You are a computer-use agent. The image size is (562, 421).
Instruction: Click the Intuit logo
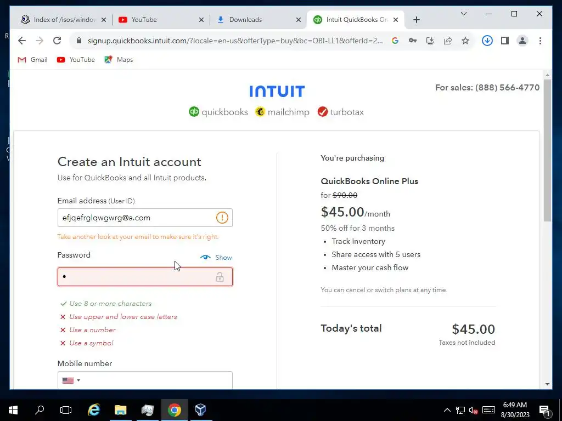tap(277, 92)
